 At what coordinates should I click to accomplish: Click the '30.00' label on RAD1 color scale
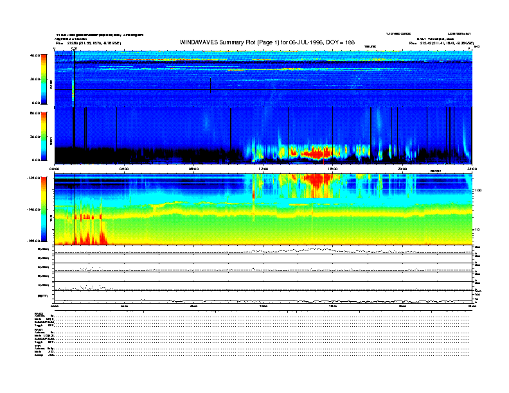tap(35, 137)
